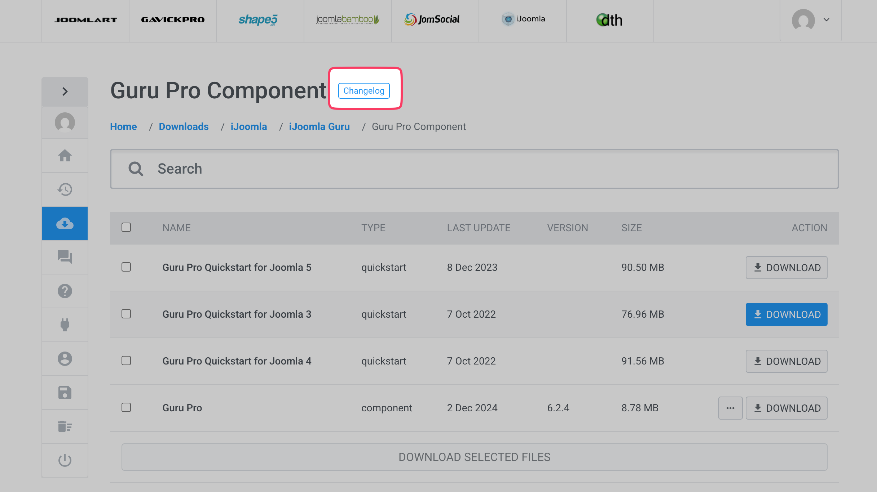The height and width of the screenshot is (492, 877).
Task: Click the sidebar home icon
Action: [x=65, y=156]
